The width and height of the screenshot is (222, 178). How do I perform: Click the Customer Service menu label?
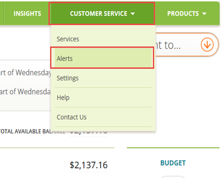(x=99, y=13)
